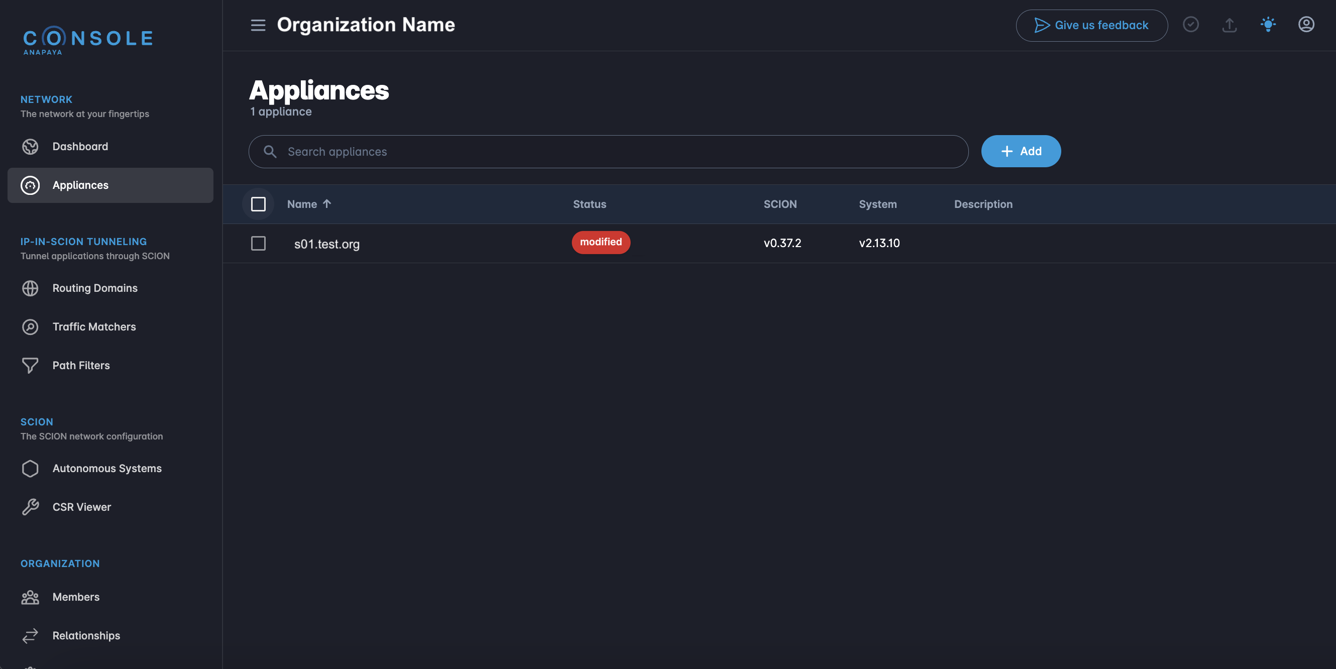Click the upload arrow icon in header
This screenshot has height=669, width=1336.
tap(1229, 25)
